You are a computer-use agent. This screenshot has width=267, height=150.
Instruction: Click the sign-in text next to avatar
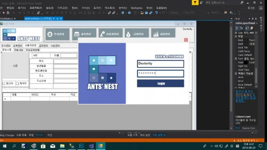(x=251, y=8)
